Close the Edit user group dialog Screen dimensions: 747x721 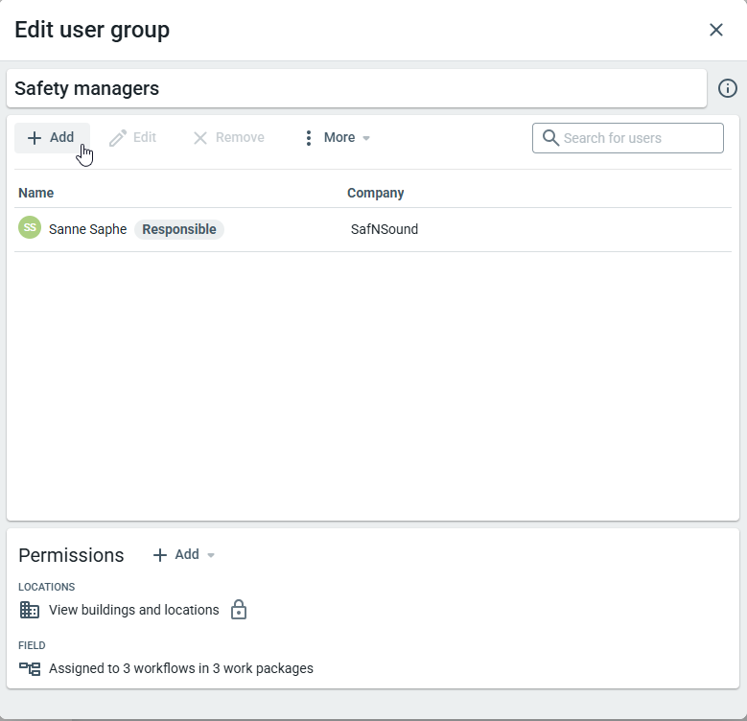[x=715, y=30]
